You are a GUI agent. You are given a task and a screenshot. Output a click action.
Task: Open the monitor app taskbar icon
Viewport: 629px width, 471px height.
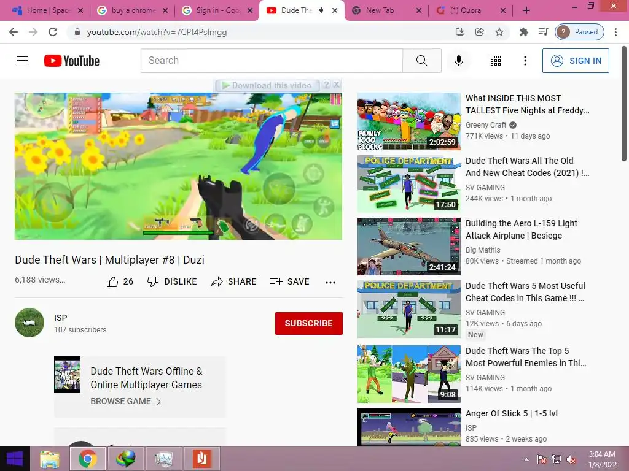[x=163, y=459]
